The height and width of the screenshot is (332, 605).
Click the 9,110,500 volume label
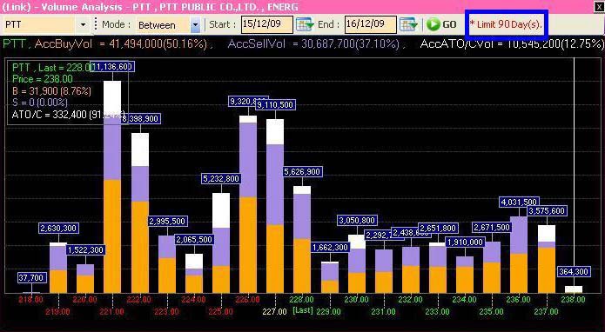(275, 105)
